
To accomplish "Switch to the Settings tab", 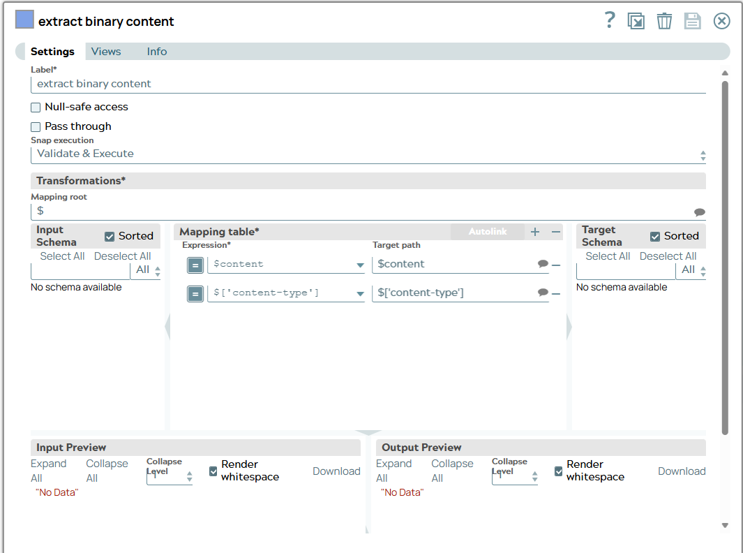I will (x=52, y=51).
